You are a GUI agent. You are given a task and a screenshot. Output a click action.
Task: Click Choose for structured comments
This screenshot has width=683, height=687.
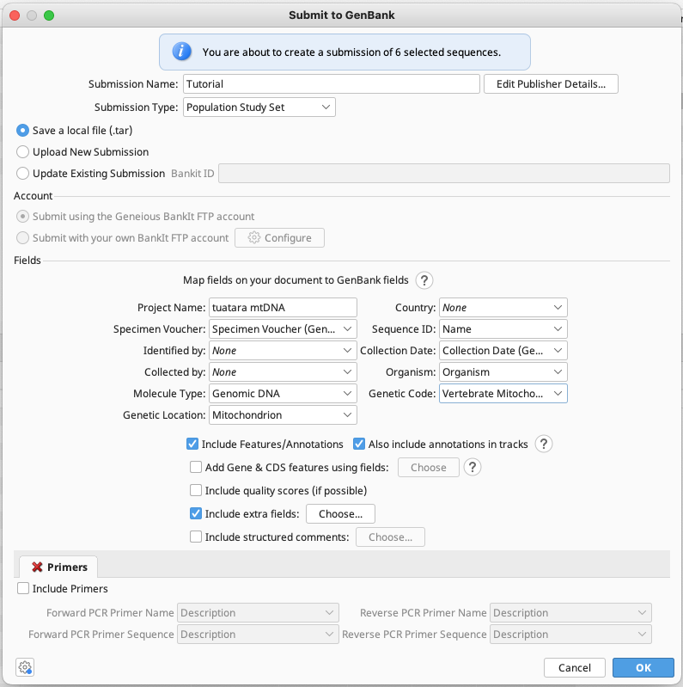390,537
